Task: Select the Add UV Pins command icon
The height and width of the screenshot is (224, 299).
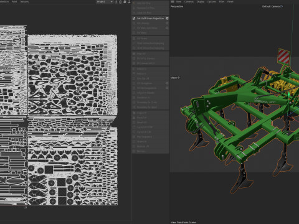Action: point(134,3)
